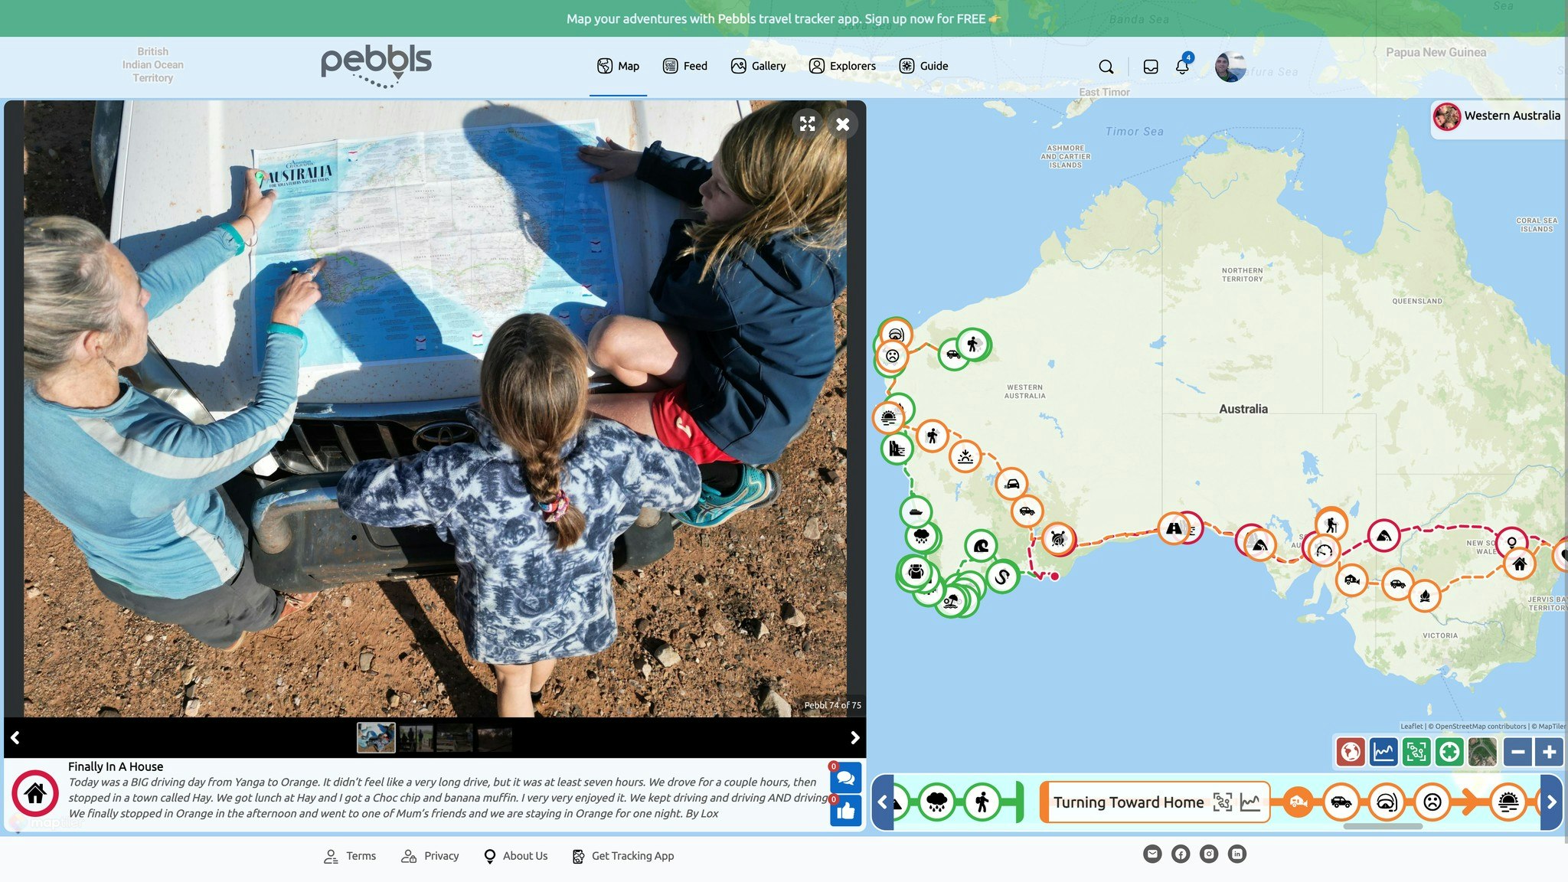Click the green recenter target button
The image size is (1568, 882).
coord(1449,752)
